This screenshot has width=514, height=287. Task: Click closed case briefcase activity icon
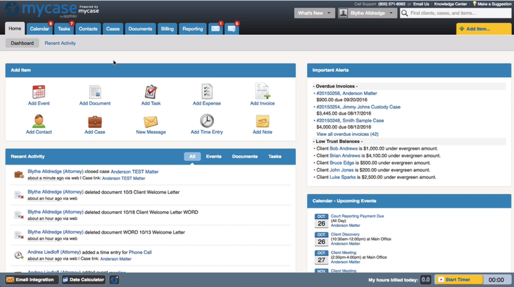[19, 174]
